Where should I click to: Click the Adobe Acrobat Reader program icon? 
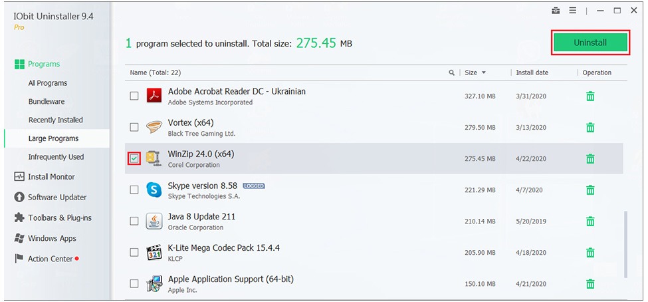[154, 96]
